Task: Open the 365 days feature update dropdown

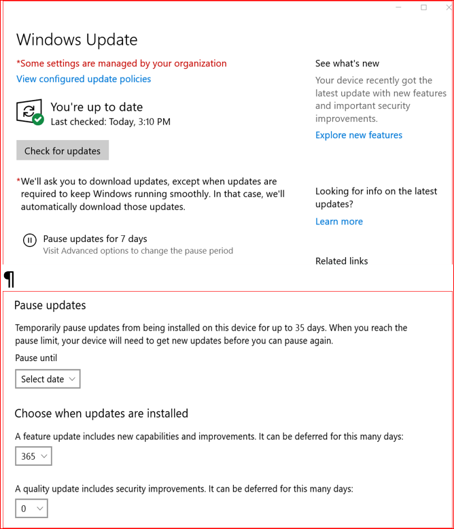Action: coord(33,456)
